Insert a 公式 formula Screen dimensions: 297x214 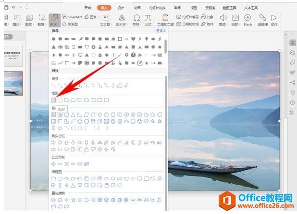click(x=148, y=20)
